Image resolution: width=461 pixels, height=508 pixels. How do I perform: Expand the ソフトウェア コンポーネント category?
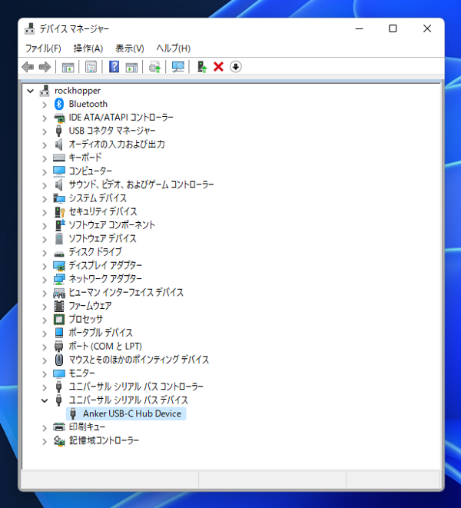point(45,226)
